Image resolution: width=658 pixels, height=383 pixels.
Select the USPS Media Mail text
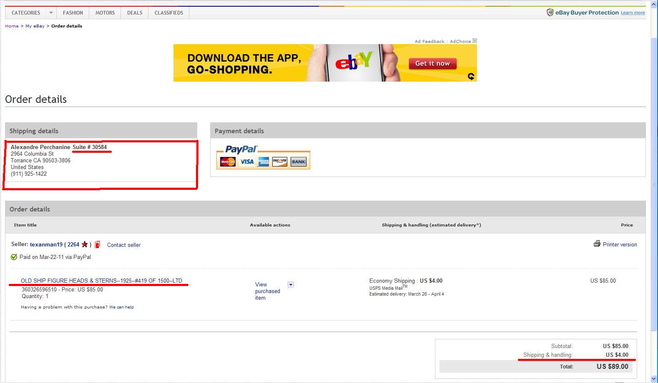tap(388, 288)
